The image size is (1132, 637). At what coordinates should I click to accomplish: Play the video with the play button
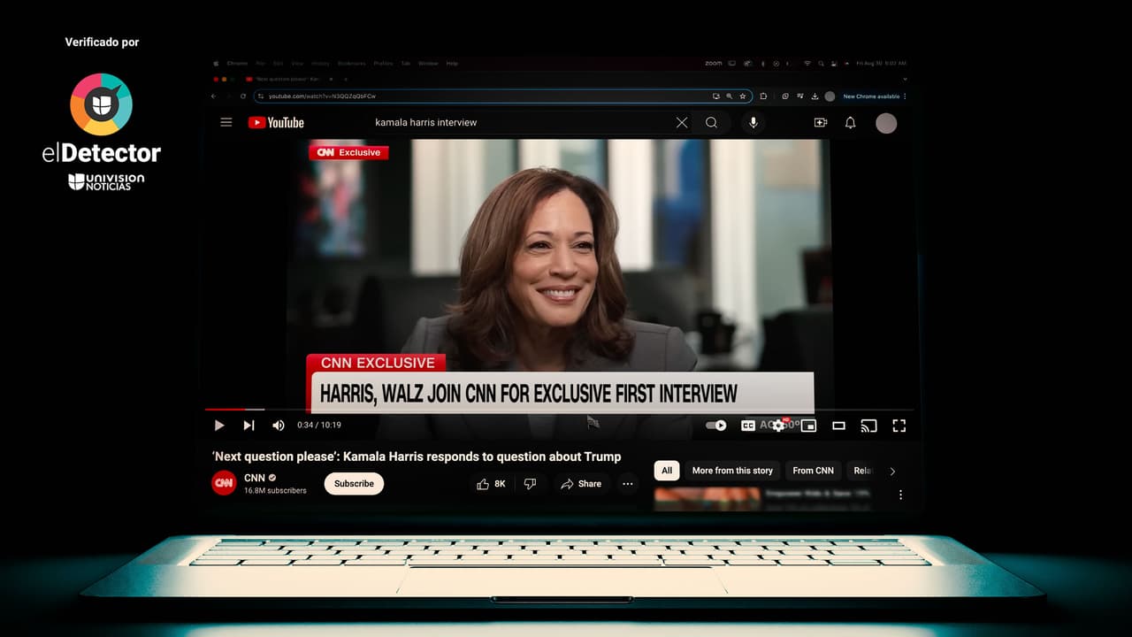219,426
